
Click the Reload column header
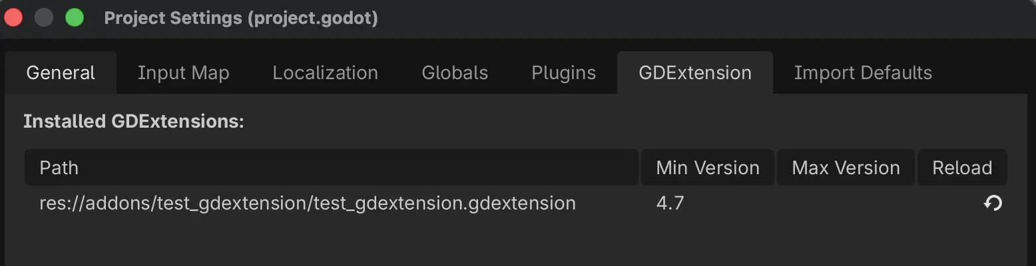pyautogui.click(x=962, y=168)
